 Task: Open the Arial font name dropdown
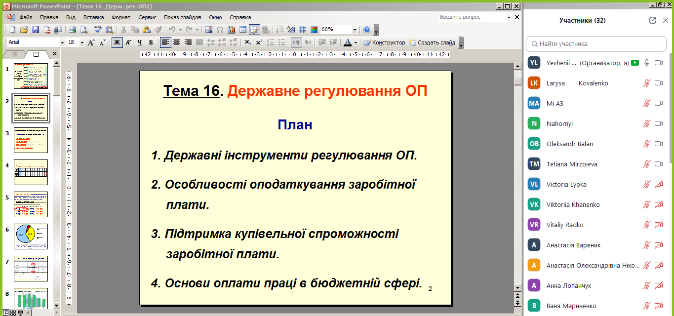coord(62,42)
